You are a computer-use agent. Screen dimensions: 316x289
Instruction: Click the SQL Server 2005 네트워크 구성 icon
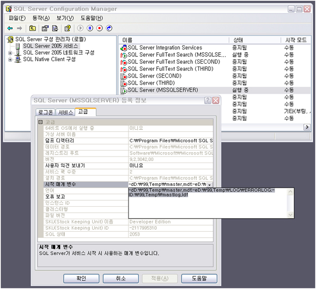tap(18, 53)
